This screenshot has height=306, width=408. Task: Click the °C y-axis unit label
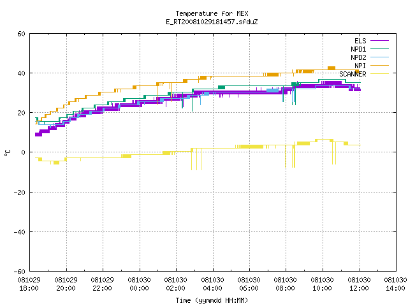click(x=8, y=153)
